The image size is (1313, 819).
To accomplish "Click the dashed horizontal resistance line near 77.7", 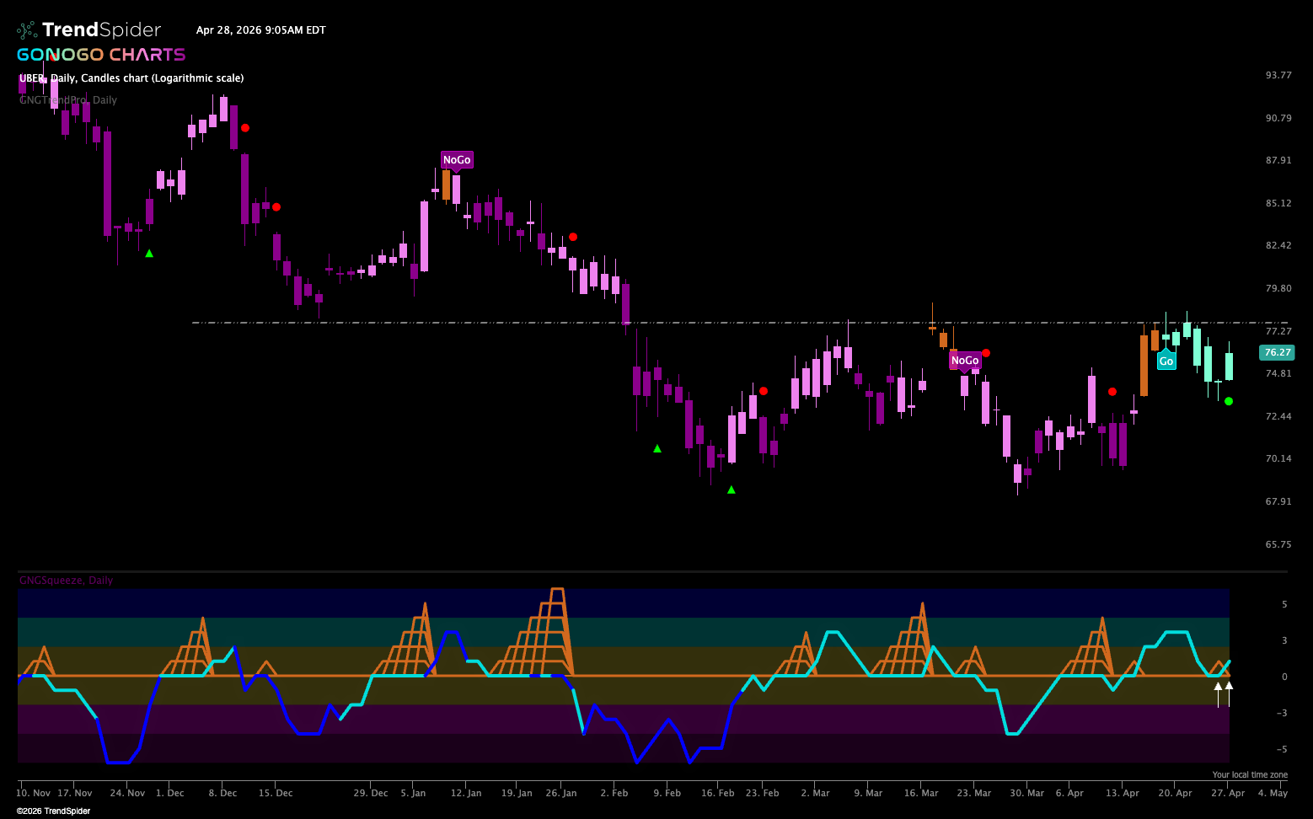I will point(740,323).
